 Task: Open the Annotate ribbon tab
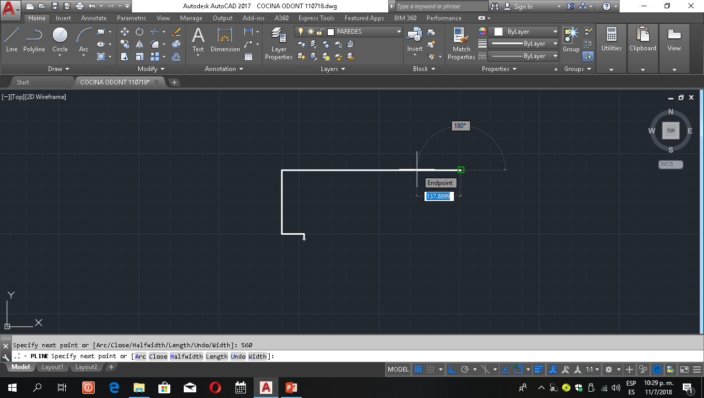point(94,18)
